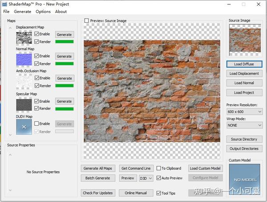Screen dimensions: 267x202
Task: Click Generate All Maps button
Action: pyautogui.click(x=98, y=168)
